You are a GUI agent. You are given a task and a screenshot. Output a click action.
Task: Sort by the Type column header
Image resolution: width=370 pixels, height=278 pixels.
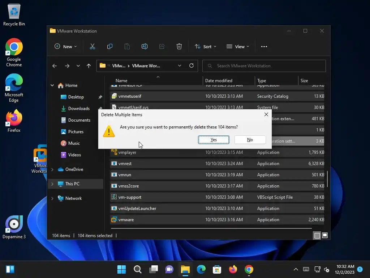pos(276,80)
